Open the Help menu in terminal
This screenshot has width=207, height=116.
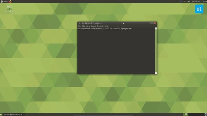click(x=106, y=26)
